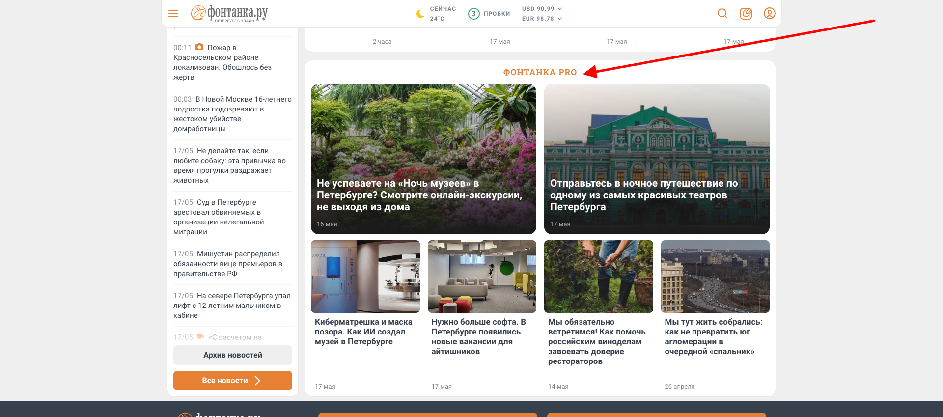Open news about Mishustin vice-premiers

(x=228, y=264)
